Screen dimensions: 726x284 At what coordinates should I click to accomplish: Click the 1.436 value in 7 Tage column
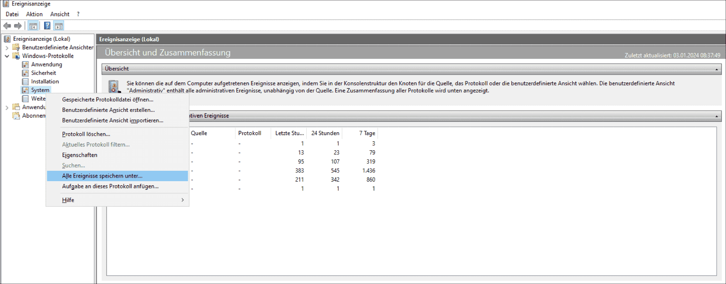click(x=368, y=171)
